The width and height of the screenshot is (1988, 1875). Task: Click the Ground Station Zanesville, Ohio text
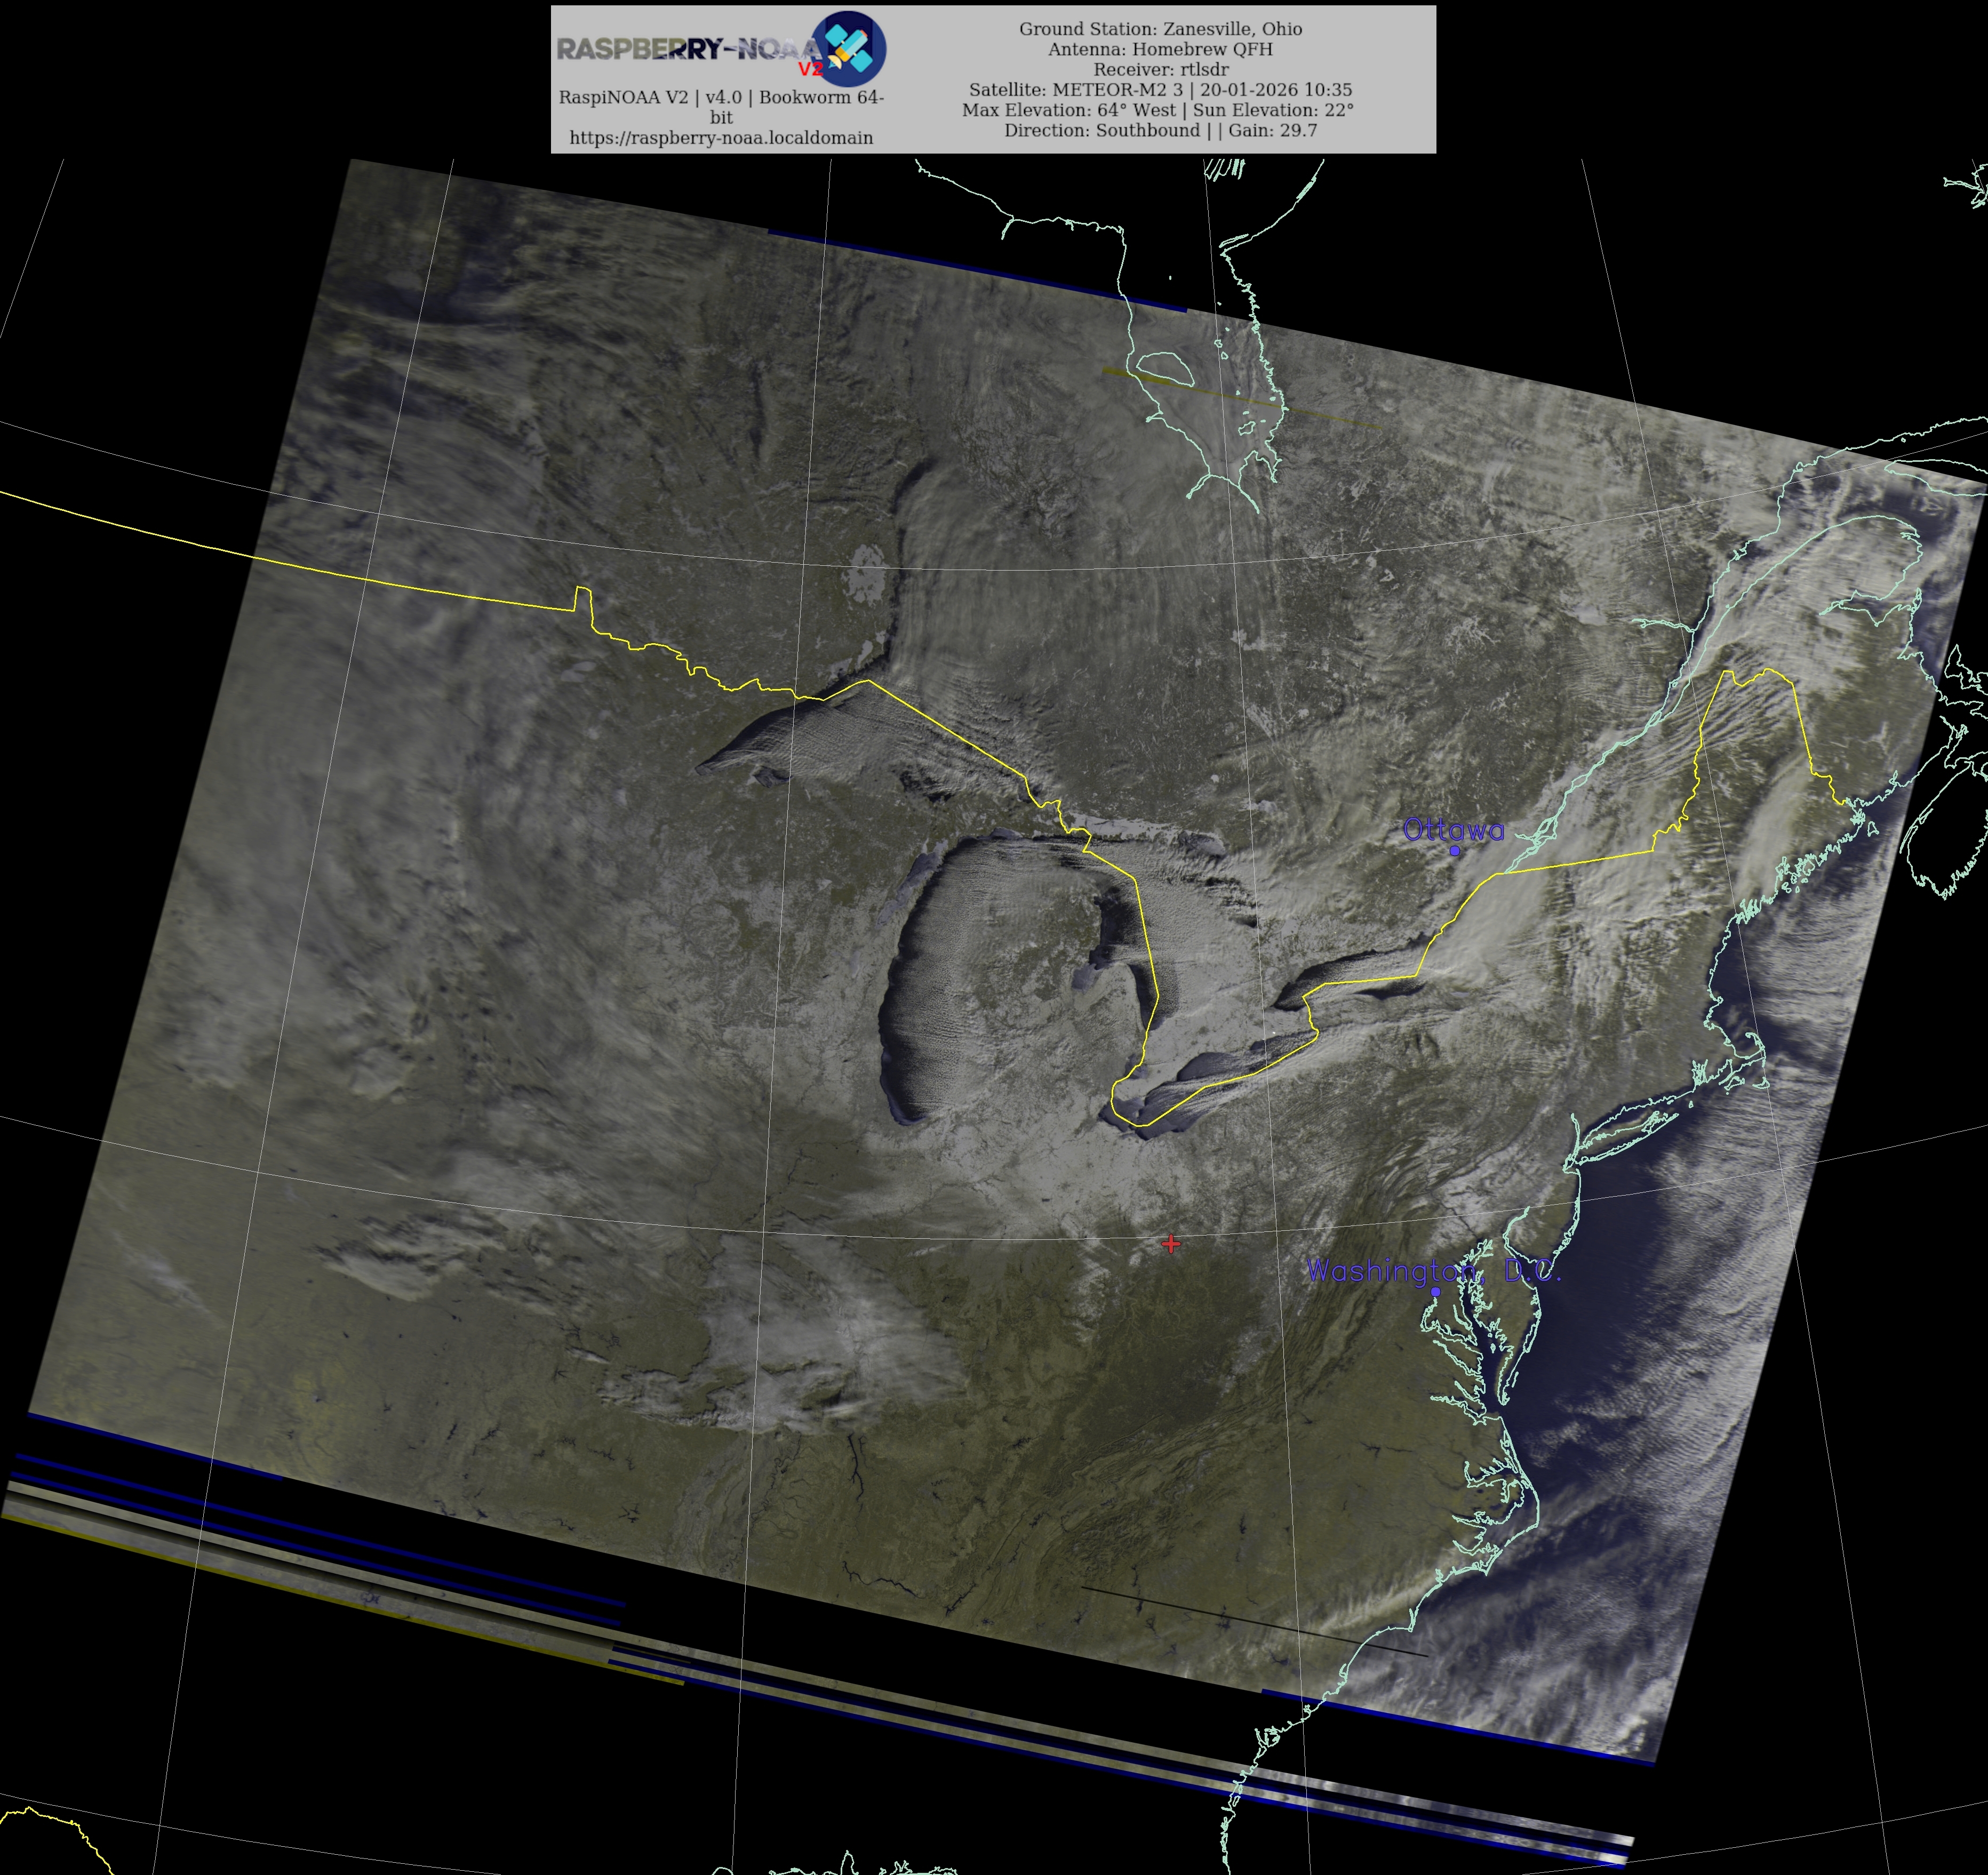coord(1160,29)
